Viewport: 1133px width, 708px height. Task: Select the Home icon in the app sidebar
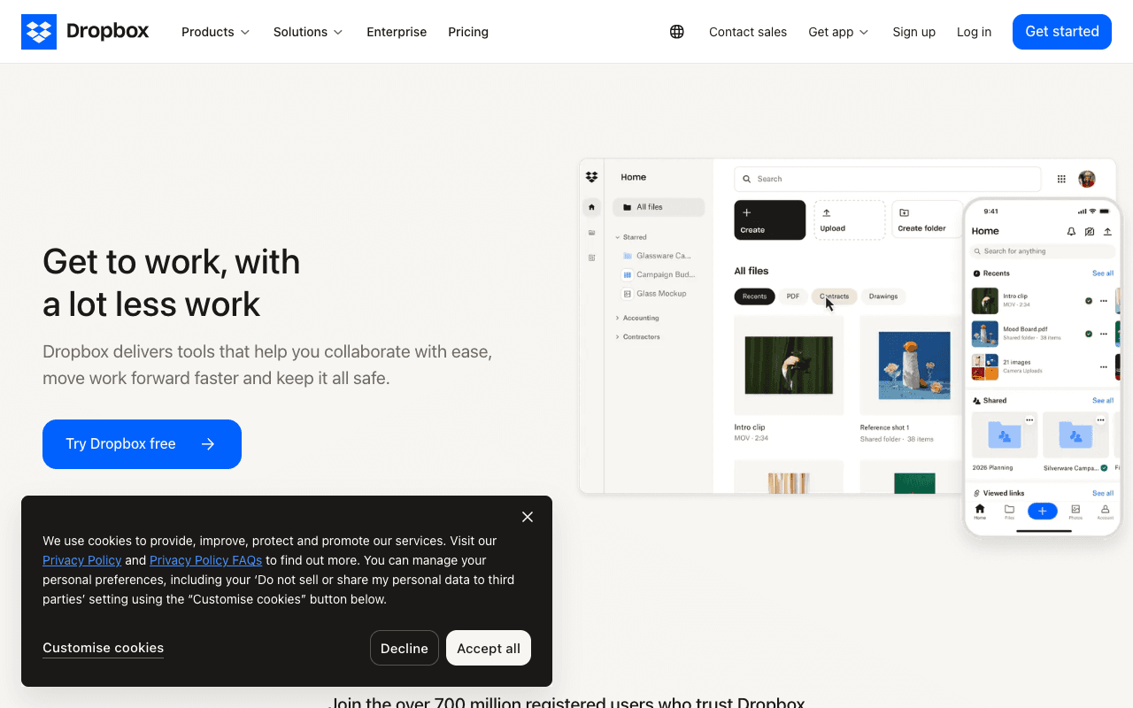click(591, 206)
